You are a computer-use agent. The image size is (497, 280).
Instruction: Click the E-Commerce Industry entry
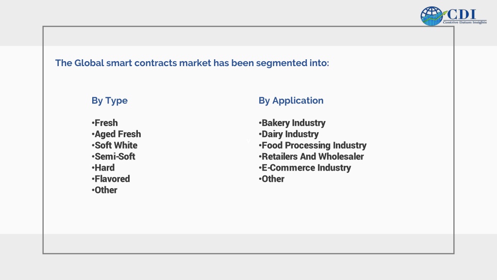click(305, 168)
